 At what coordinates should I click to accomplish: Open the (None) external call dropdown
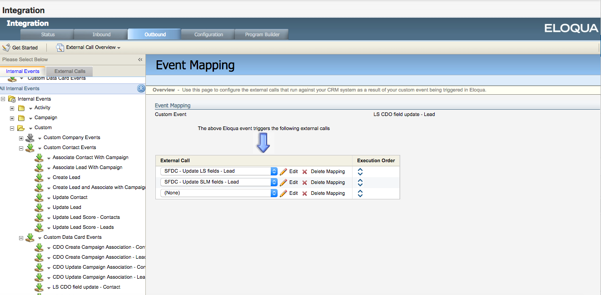[x=219, y=193]
